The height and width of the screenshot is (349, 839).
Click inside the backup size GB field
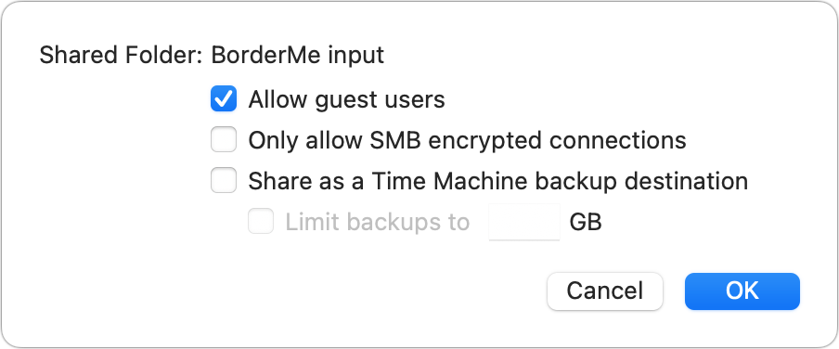click(524, 222)
